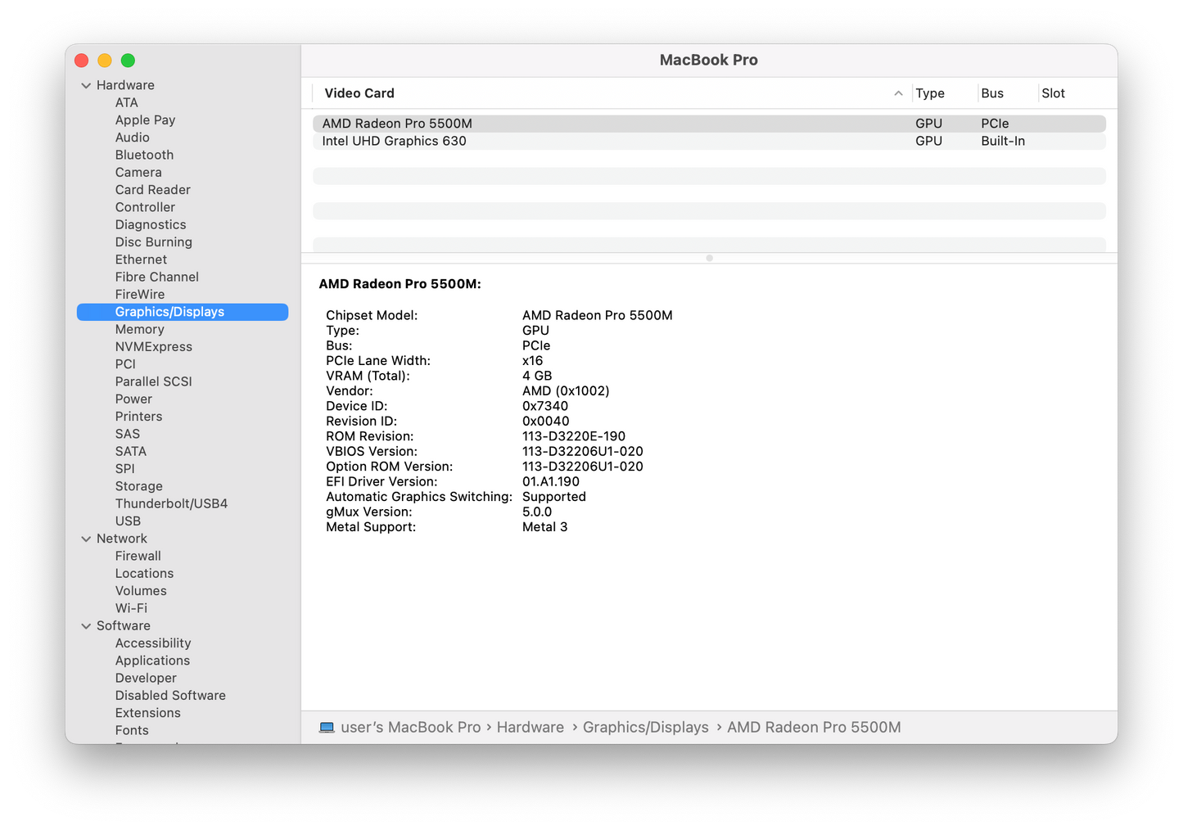1183x830 pixels.
Task: Select the Intel UHD Graphics 630 row
Action: 709,141
